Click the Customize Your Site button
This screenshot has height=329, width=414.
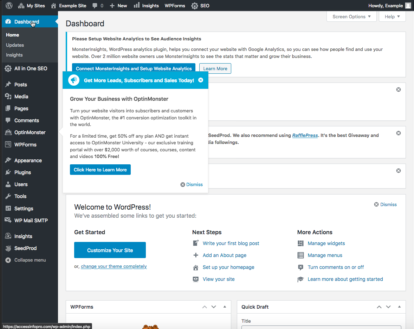(x=110, y=250)
